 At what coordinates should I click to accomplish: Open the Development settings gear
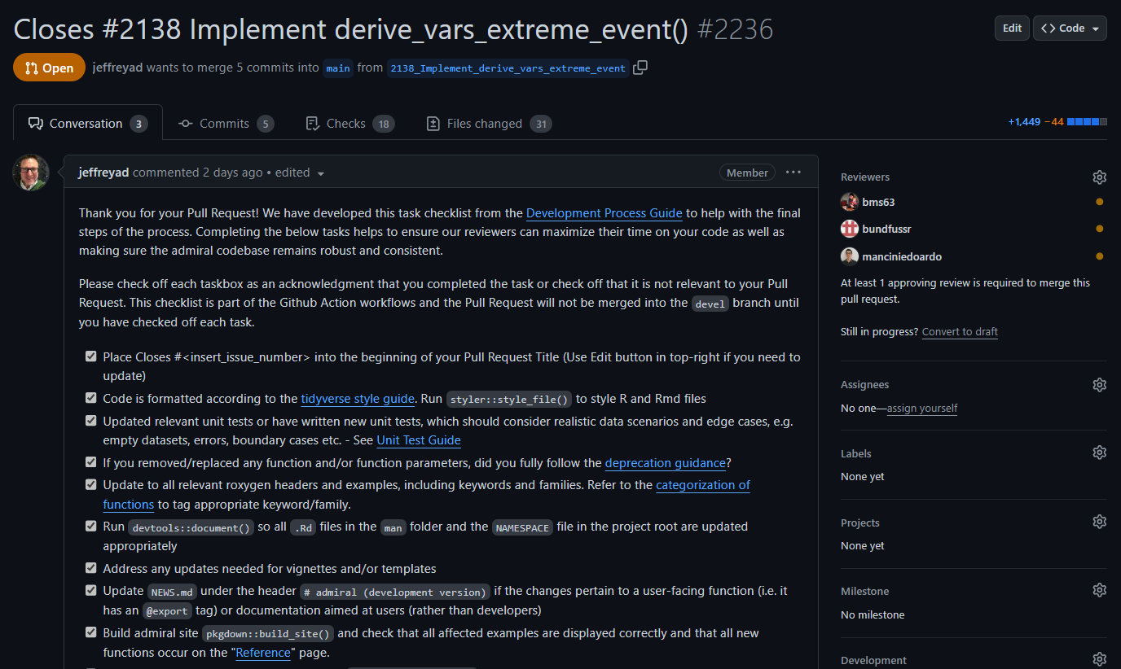[1099, 659]
